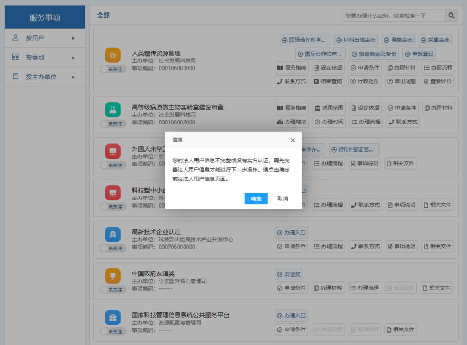Click the 服务事项 sidebar header

tap(45, 17)
